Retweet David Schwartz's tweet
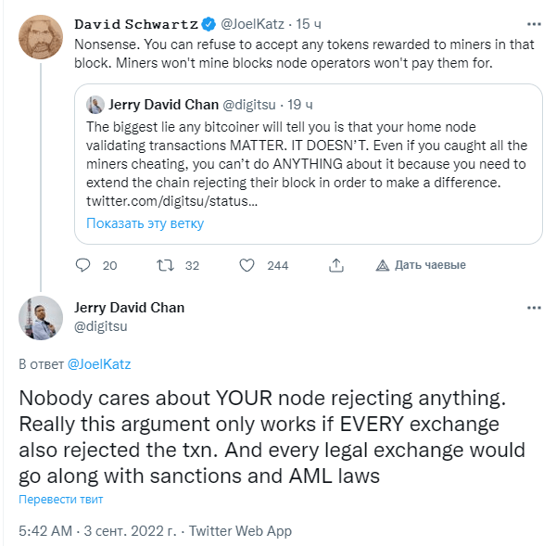Screen dimensions: 556x546 pyautogui.click(x=165, y=265)
